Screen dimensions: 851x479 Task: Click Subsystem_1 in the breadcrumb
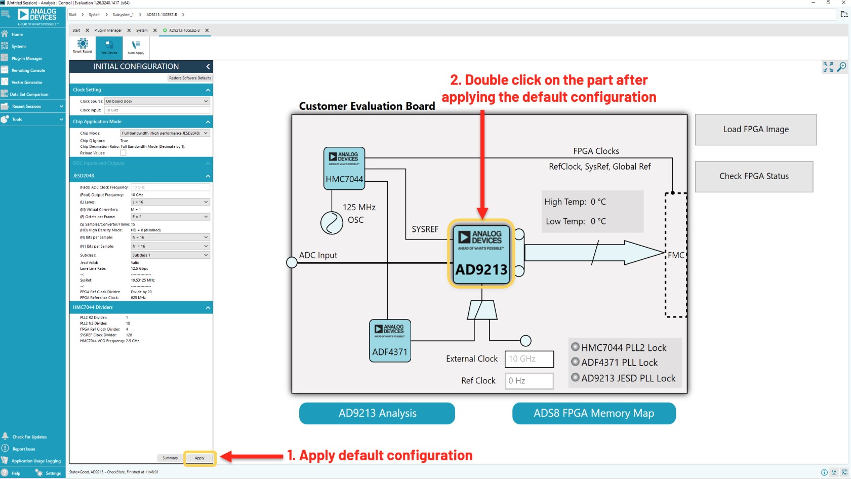click(123, 15)
